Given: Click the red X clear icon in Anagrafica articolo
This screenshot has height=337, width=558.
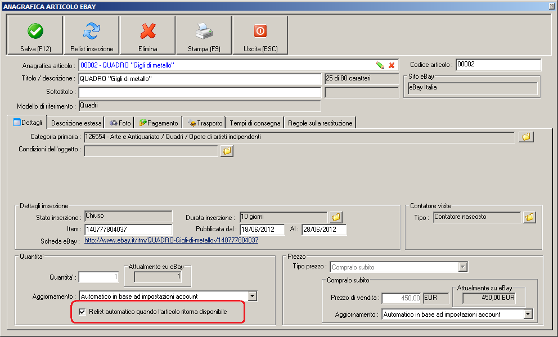Looking at the screenshot, I should pyautogui.click(x=391, y=65).
